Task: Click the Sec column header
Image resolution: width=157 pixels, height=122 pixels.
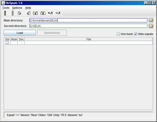Action: tap(21, 39)
